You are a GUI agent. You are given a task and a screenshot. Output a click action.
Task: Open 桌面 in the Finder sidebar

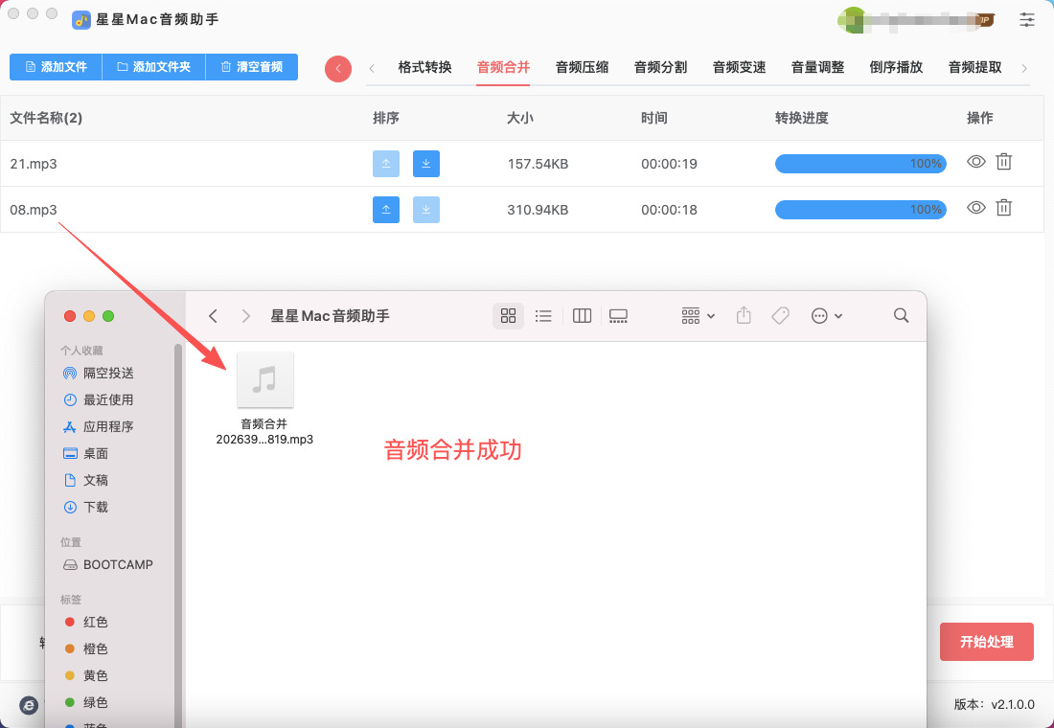click(x=86, y=454)
